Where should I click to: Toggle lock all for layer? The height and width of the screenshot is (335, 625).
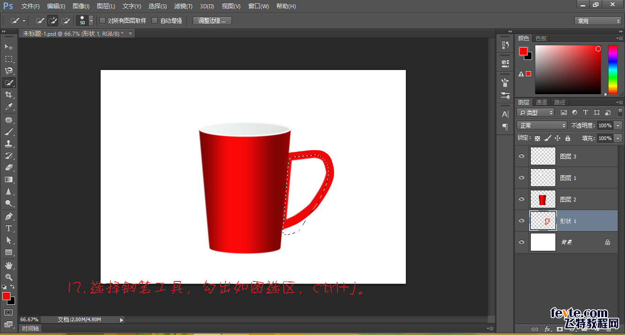click(x=568, y=138)
